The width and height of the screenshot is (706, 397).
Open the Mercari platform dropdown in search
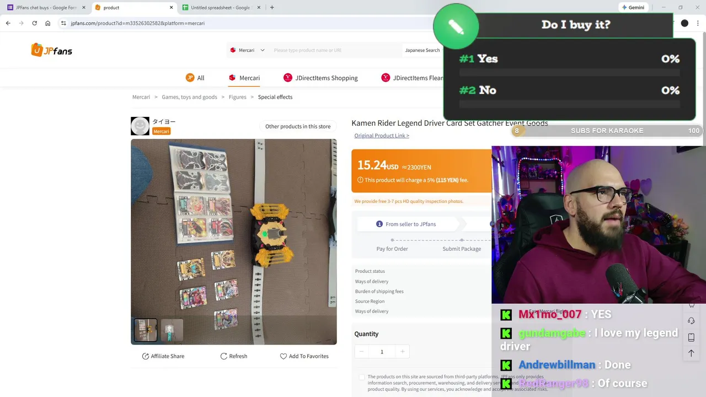(247, 50)
